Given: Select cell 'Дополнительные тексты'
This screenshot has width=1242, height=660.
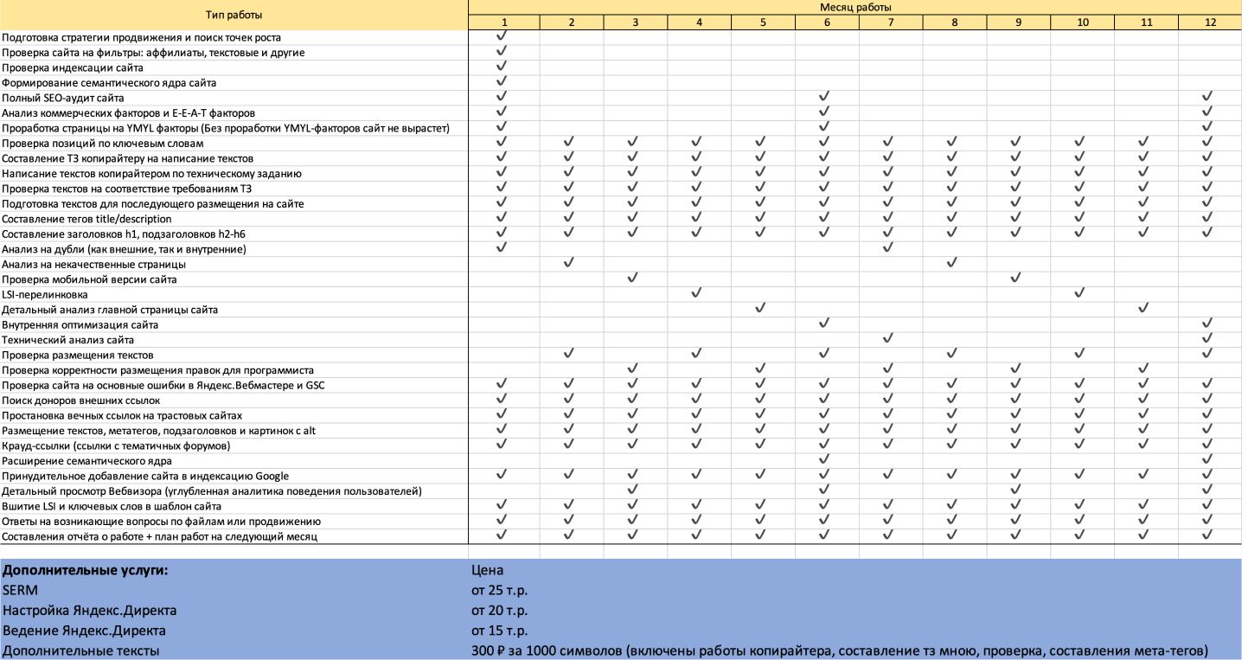Looking at the screenshot, I should 81,650.
